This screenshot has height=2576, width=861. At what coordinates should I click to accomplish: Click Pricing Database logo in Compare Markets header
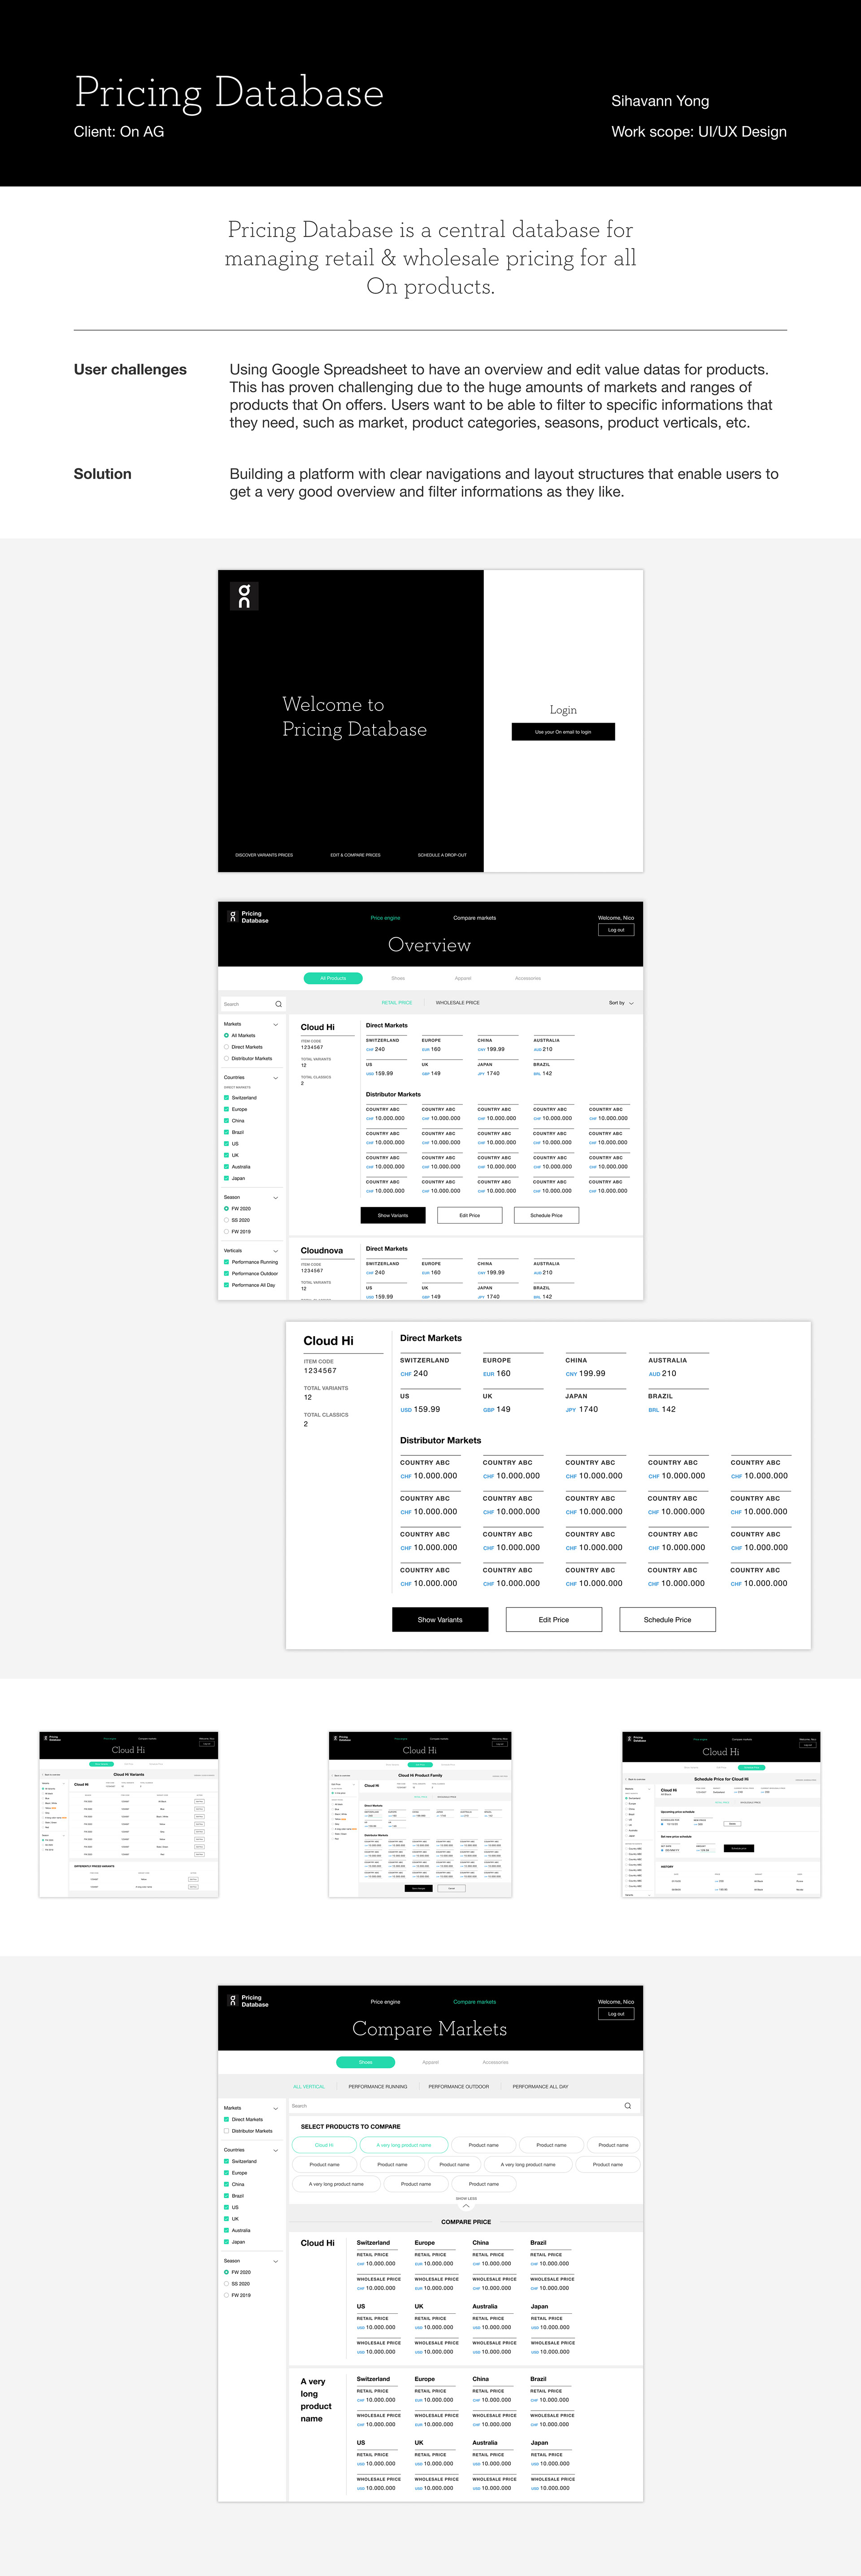coord(248,2001)
